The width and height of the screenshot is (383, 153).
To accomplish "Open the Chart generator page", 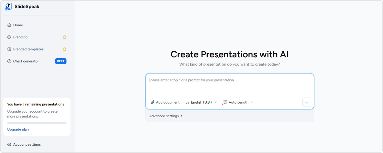I will click(26, 61).
